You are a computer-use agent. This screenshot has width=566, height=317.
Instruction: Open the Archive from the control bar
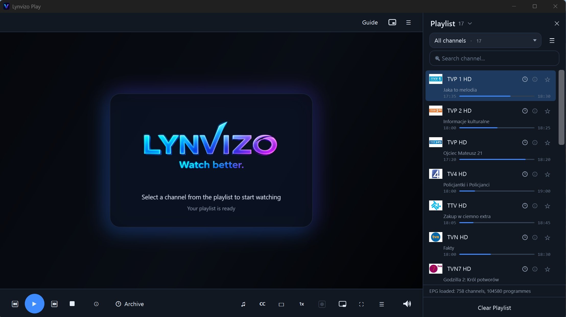(130, 304)
